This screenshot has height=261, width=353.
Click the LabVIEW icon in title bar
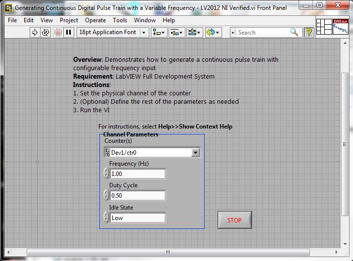click(8, 8)
